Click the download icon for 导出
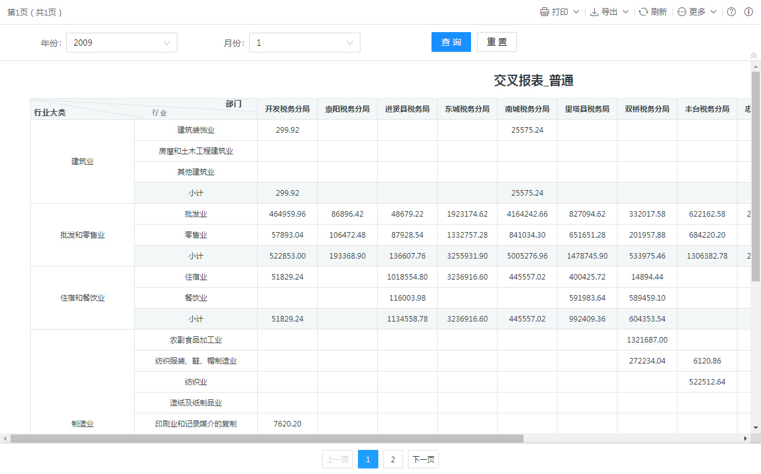The height and width of the screenshot is (474, 761). coord(594,12)
